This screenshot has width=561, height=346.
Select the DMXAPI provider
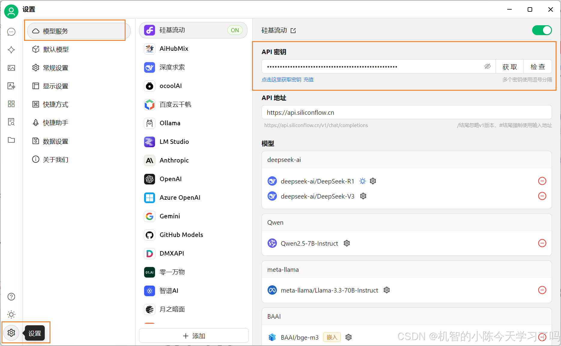(193, 253)
